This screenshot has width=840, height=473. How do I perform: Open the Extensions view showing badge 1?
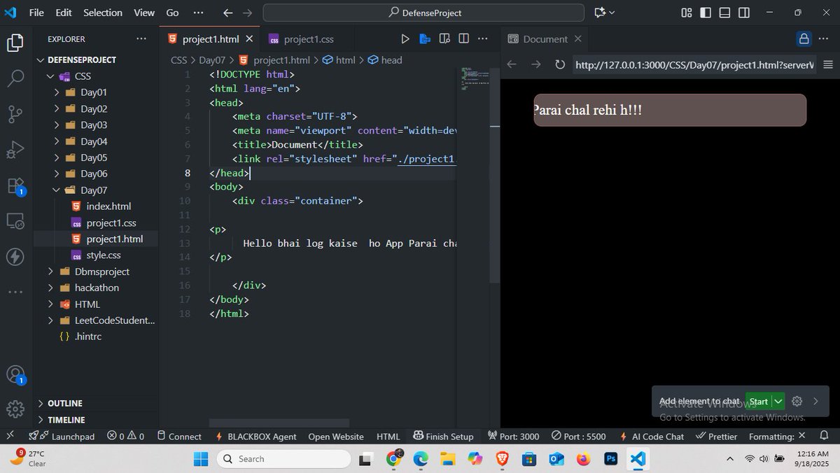(x=15, y=185)
